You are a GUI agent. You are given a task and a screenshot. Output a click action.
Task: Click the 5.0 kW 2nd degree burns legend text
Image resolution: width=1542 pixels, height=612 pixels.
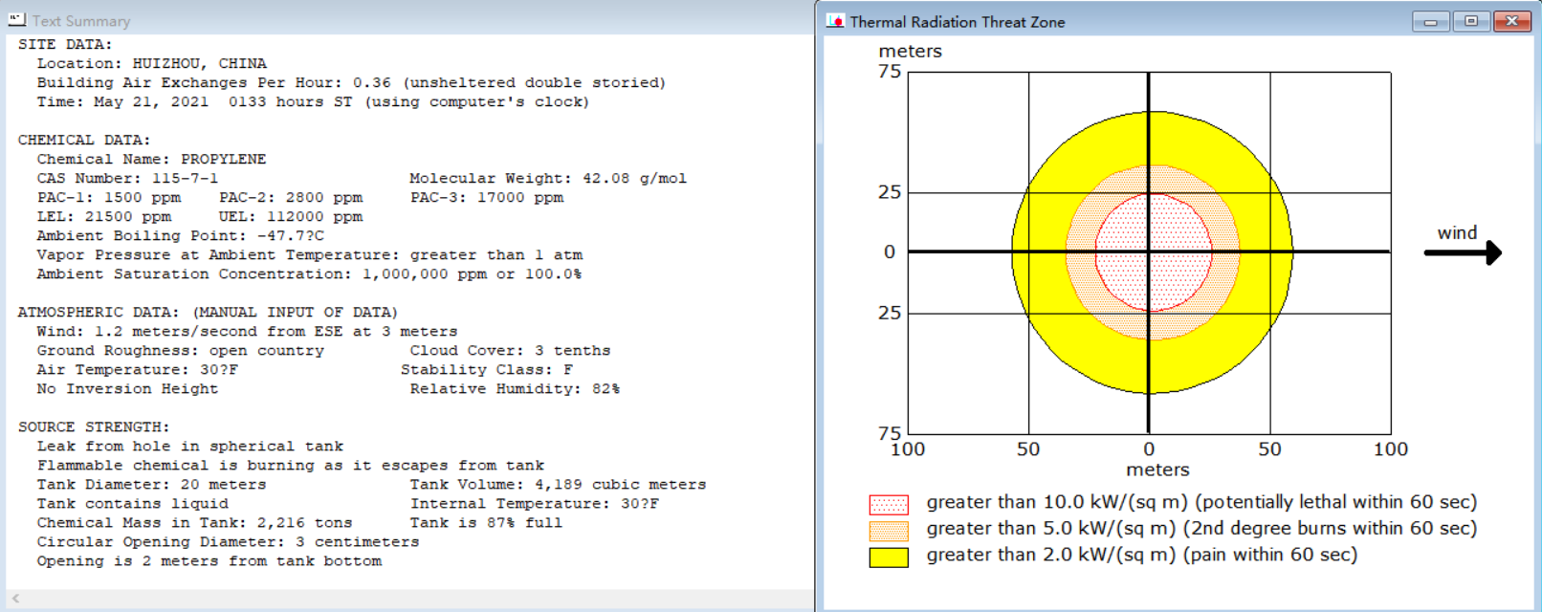(x=1201, y=529)
